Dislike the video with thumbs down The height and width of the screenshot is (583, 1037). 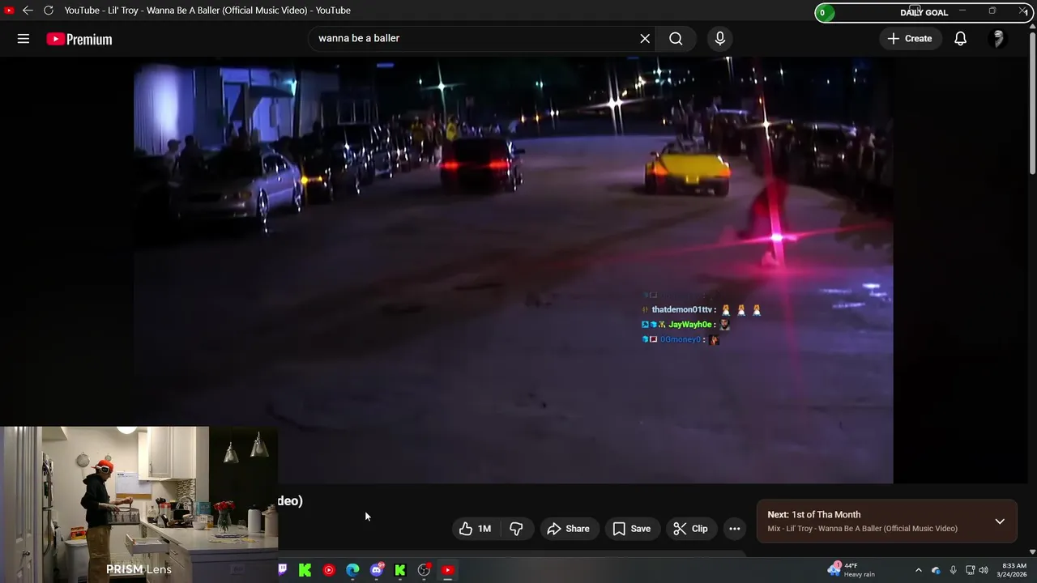point(516,529)
